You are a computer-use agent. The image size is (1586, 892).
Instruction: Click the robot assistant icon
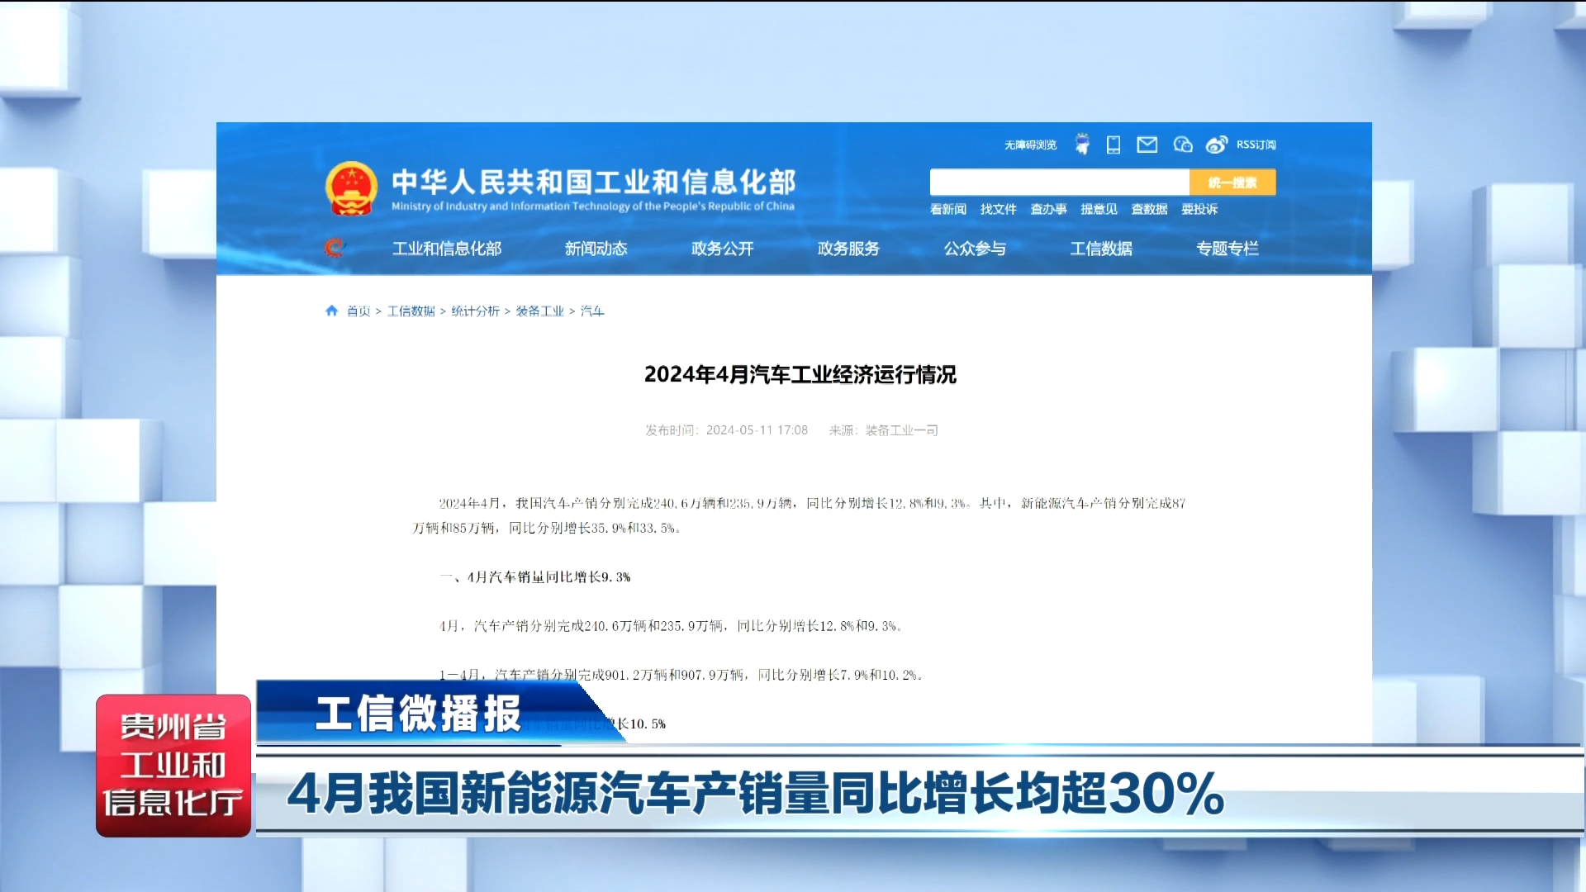(x=1081, y=145)
